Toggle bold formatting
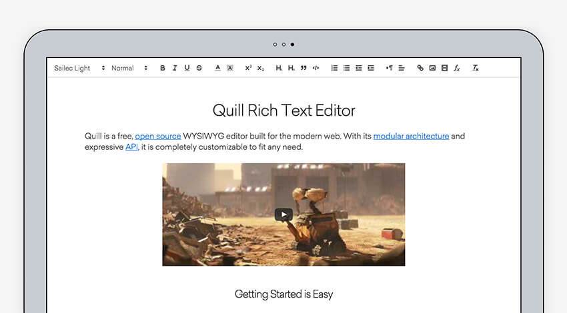 163,68
